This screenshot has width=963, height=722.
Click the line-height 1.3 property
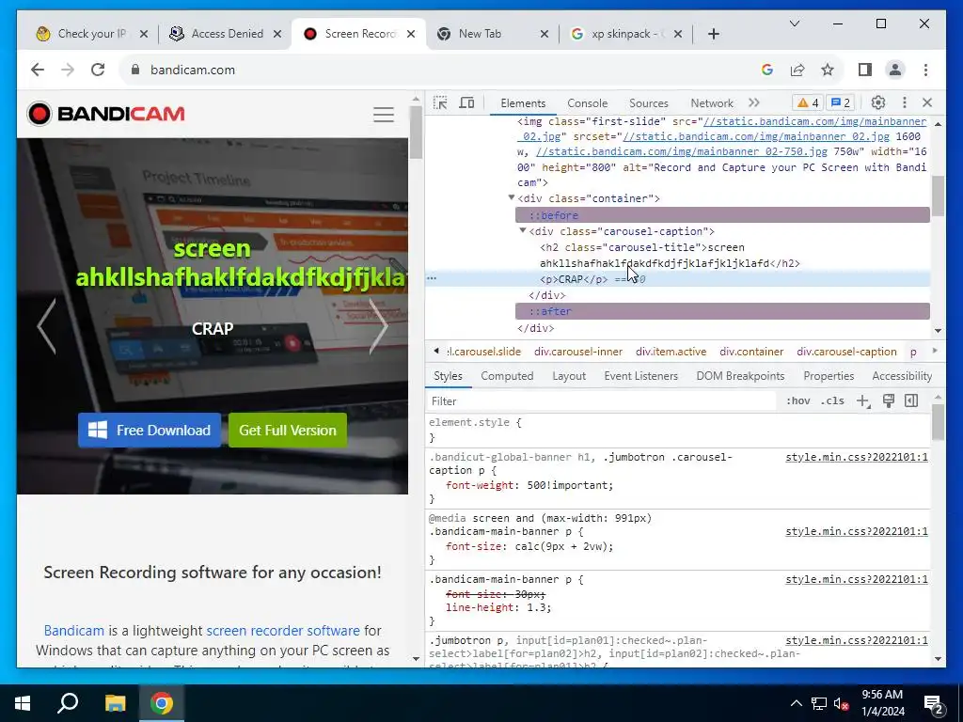coord(497,607)
